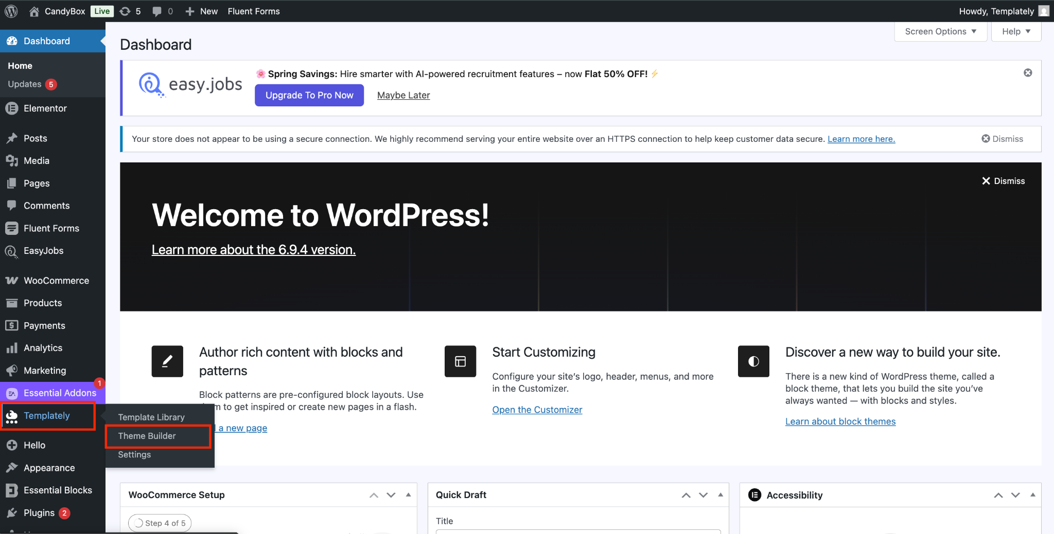This screenshot has width=1054, height=534.
Task: Expand the Screen Options dropdown
Action: [941, 31]
